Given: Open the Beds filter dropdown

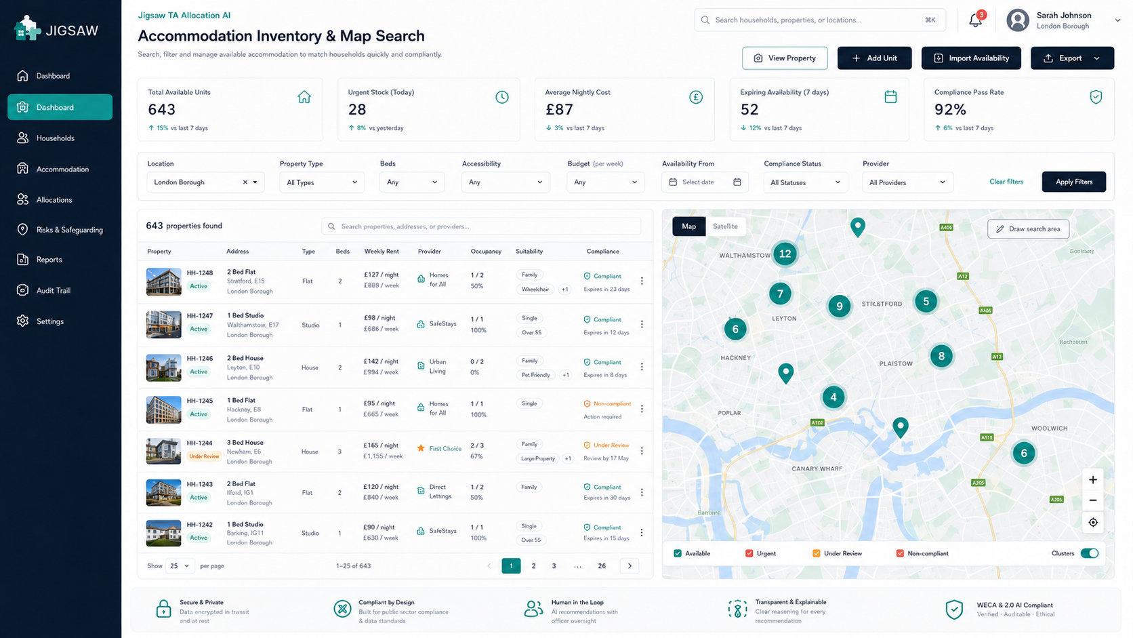Looking at the screenshot, I should click(x=412, y=182).
